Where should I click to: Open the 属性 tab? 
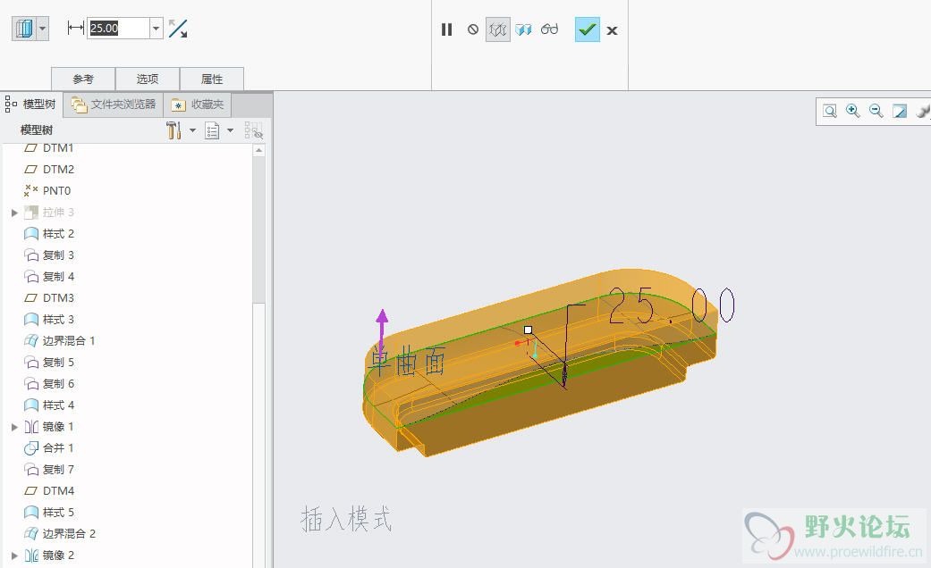(x=211, y=79)
